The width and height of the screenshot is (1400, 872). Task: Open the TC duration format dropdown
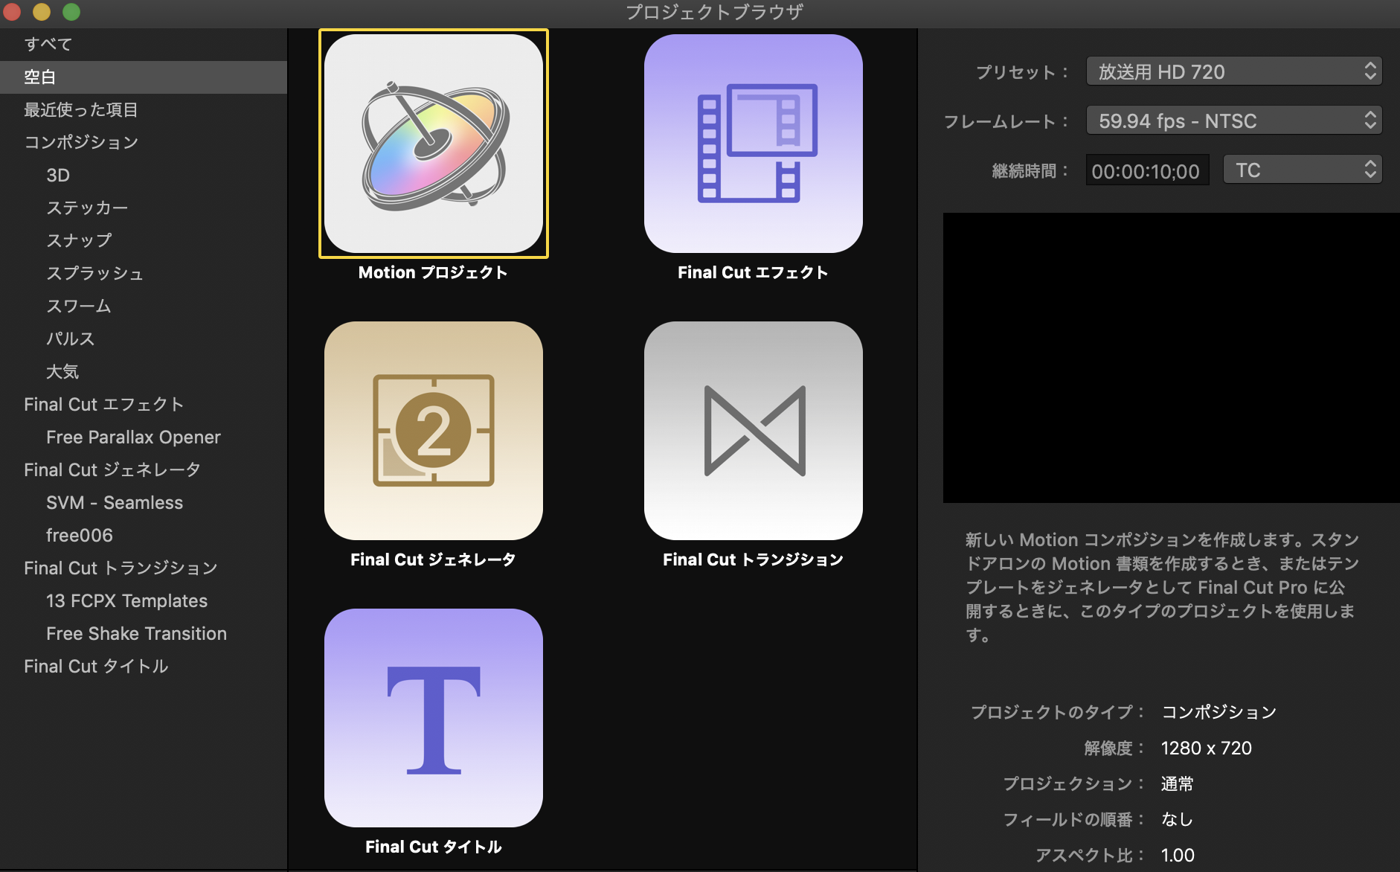(1303, 170)
